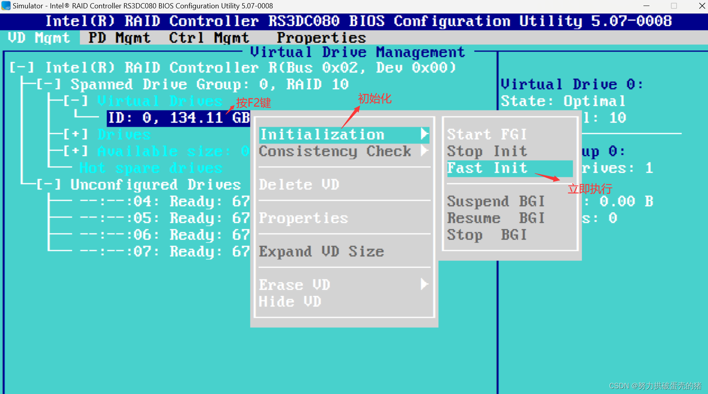Choose Delete VD from the menu
Viewport: 708px width, 394px height.
tap(299, 185)
